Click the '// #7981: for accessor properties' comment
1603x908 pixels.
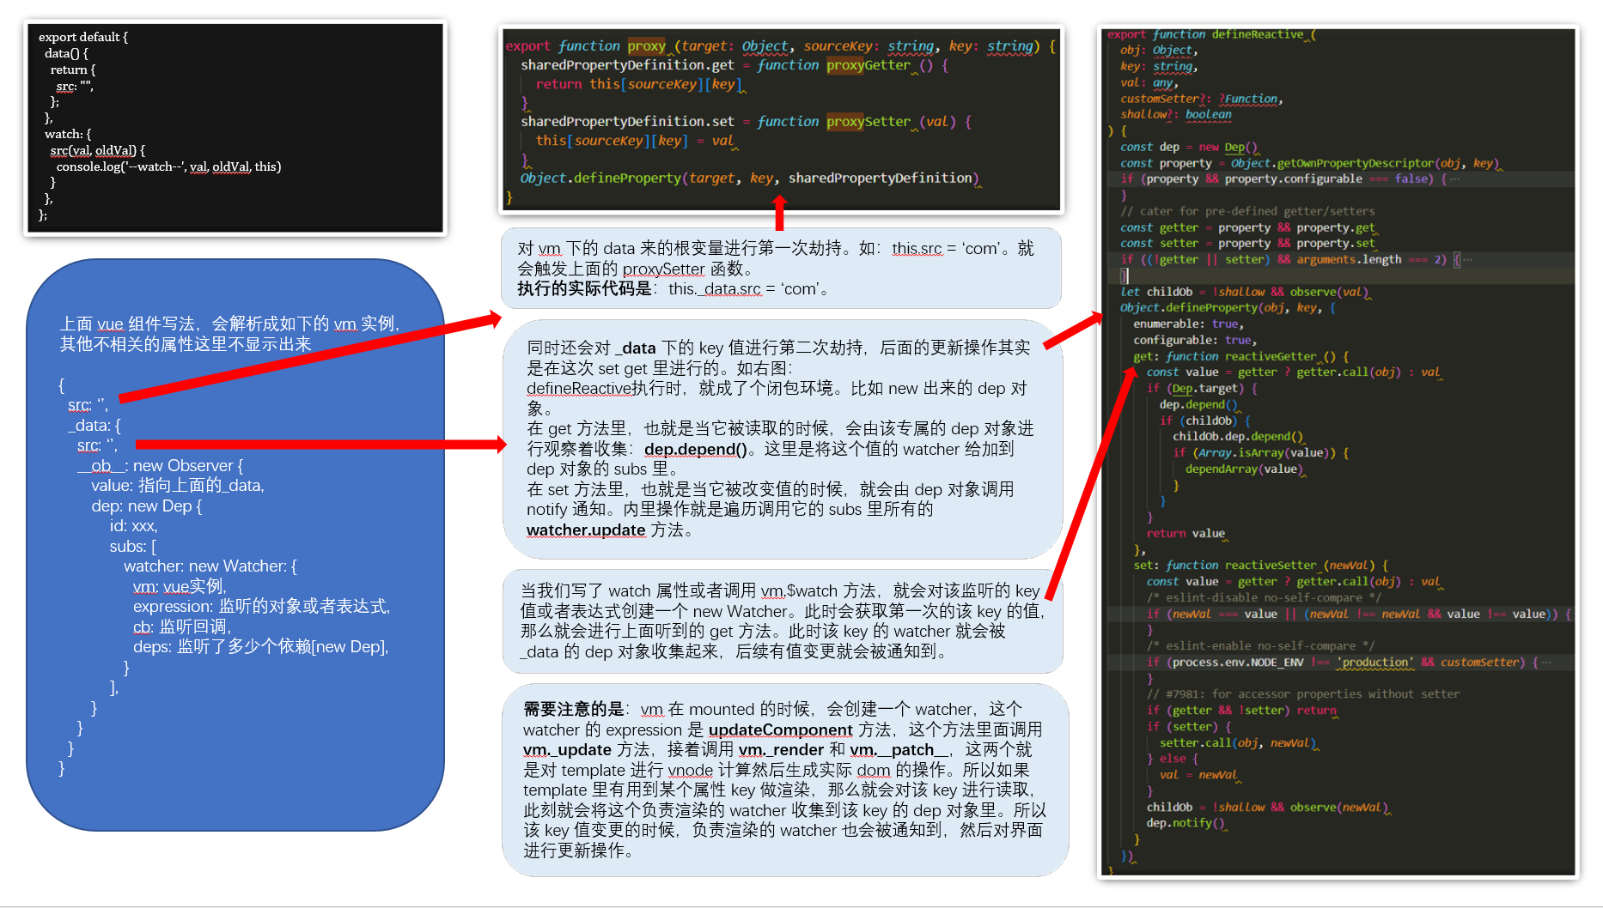pos(1303,693)
